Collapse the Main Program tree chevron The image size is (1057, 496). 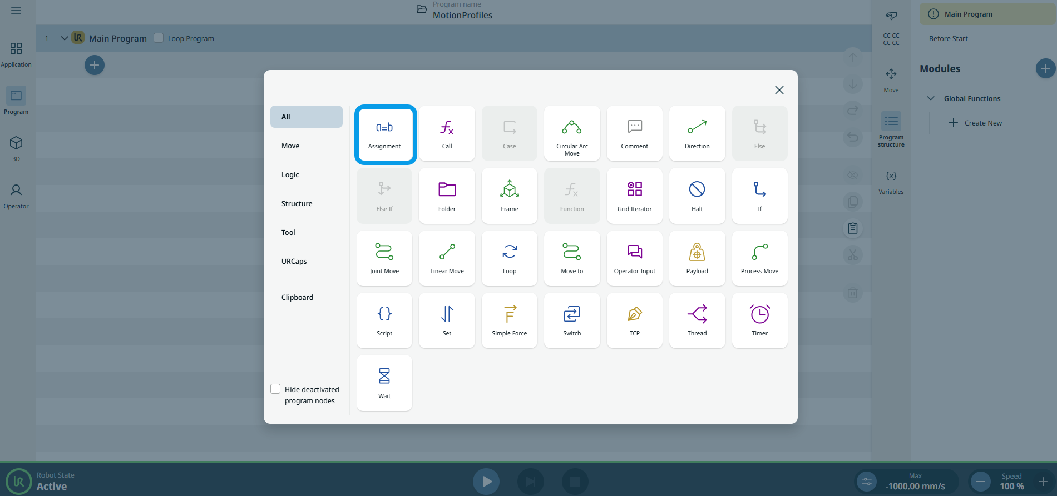point(65,38)
